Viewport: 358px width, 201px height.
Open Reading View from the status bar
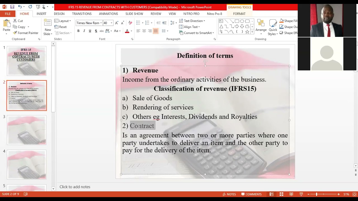(x=291, y=194)
